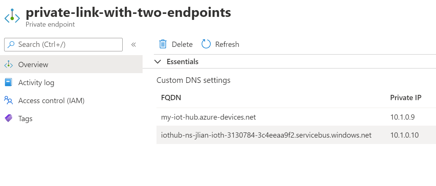This screenshot has width=436, height=186.
Task: Click the private endpoint resource icon
Action: coord(12,16)
